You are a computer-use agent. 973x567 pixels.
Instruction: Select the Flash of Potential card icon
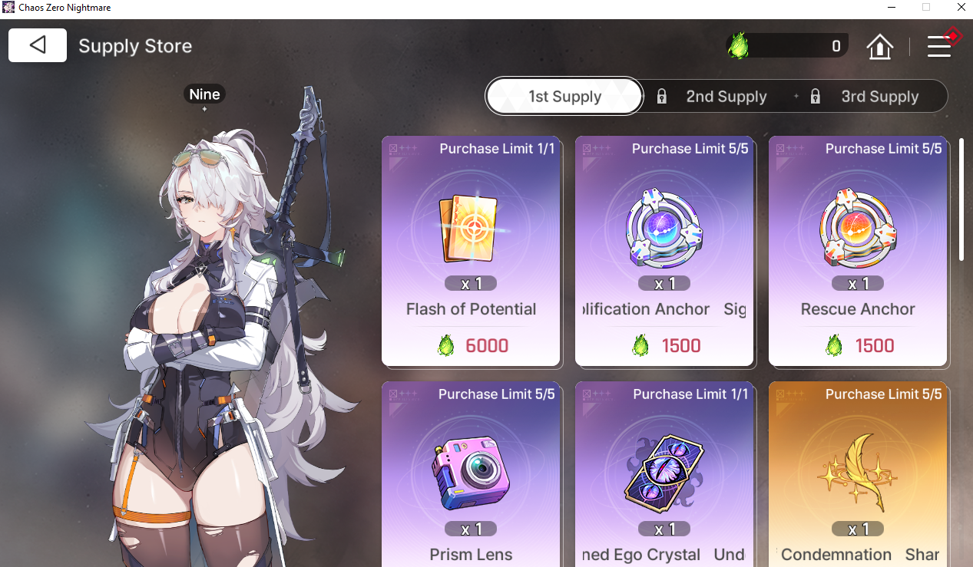coord(469,228)
